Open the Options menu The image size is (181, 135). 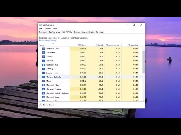click(47, 29)
